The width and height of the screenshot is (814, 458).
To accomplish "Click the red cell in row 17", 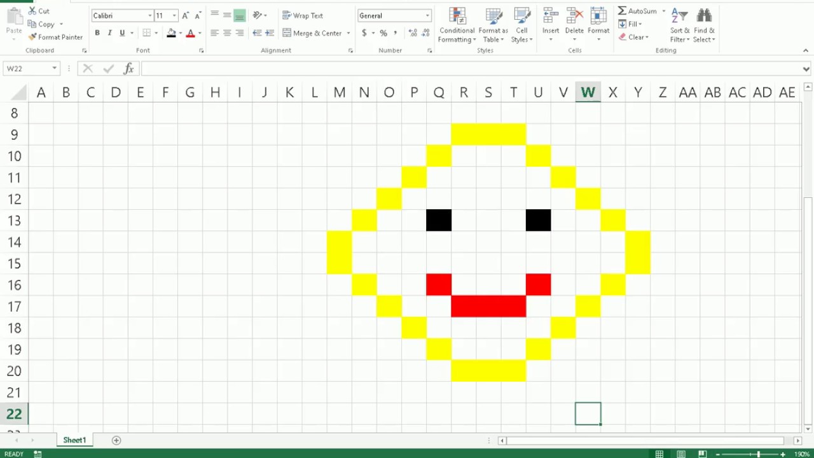I will [x=488, y=306].
